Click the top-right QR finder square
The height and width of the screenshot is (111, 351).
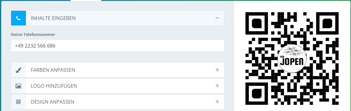click(x=327, y=23)
